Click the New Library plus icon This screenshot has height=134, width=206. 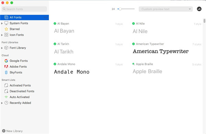click(x=4, y=131)
